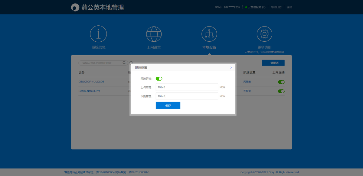363x176 pixels.
Task: Click the 上传带宽 input field
Action: 187,87
